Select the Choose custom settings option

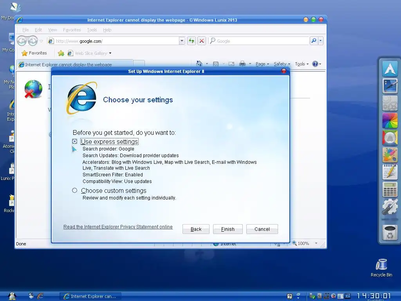(x=74, y=190)
